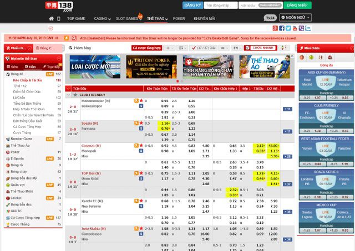Click the Cá cược tổng hợp button
The width and height of the screenshot is (355, 251).
pos(146,48)
